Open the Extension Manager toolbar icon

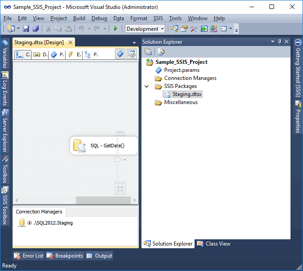214,29
